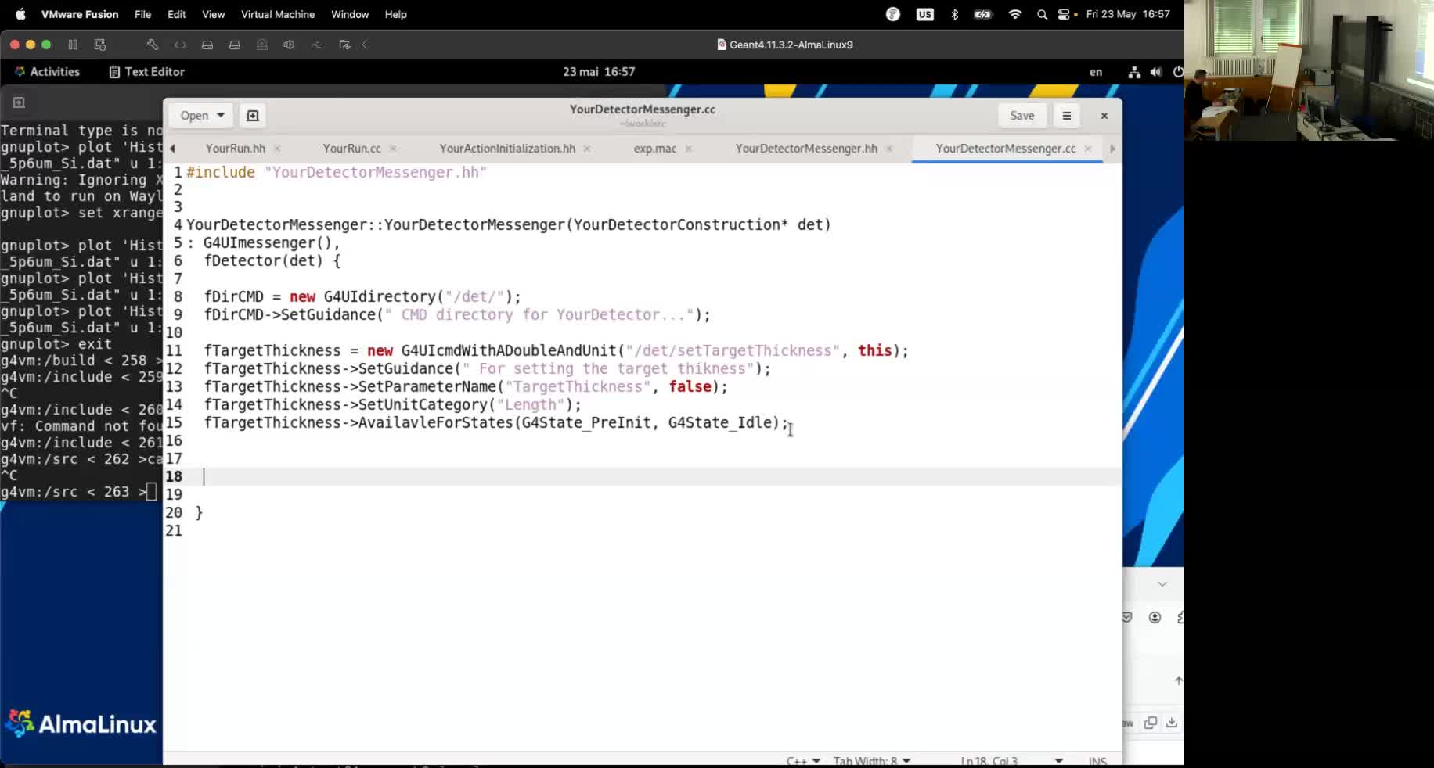Open the Virtual Machine menu
Screen dimensions: 1434x768
coord(277,14)
